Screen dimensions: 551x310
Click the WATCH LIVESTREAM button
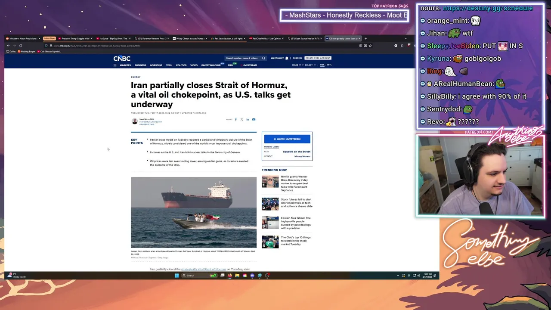pos(287,139)
